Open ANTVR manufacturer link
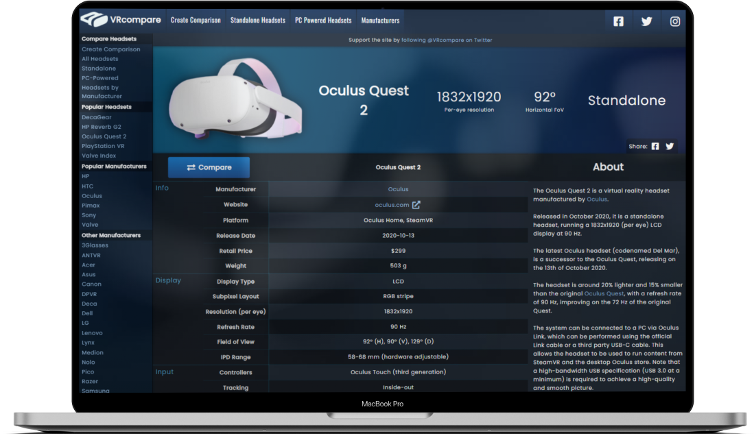Viewport: 754px width, 440px height. pyautogui.click(x=91, y=256)
